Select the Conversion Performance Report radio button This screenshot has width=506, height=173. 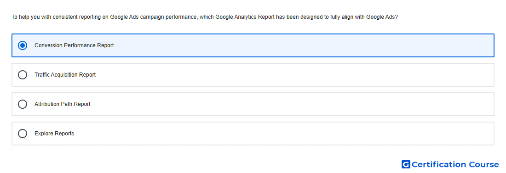point(23,45)
